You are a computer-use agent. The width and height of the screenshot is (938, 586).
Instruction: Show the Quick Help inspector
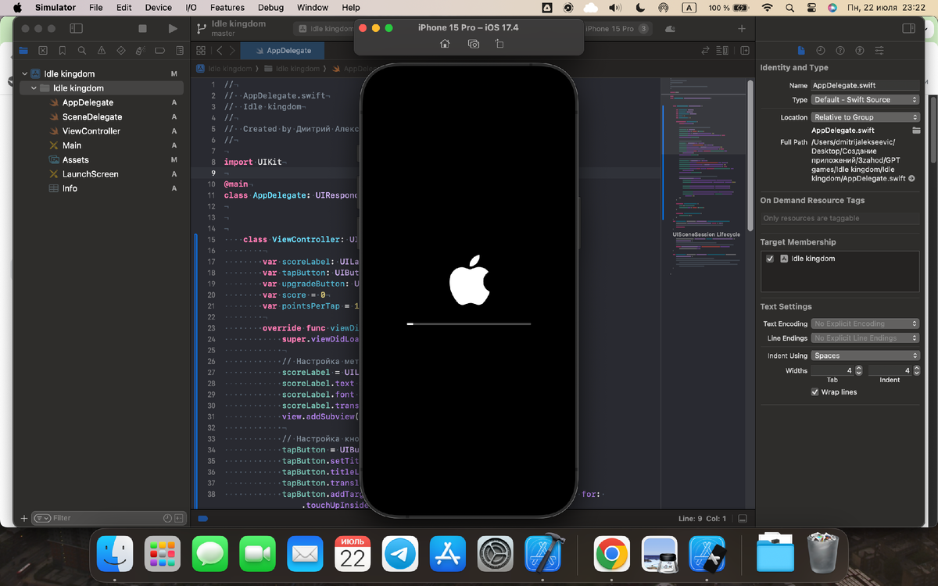click(840, 51)
